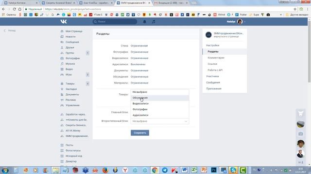Click the grid icon beside Посты
The image size is (311, 174).
(x=62, y=145)
